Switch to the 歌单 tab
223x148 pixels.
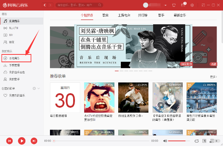tap(106, 15)
